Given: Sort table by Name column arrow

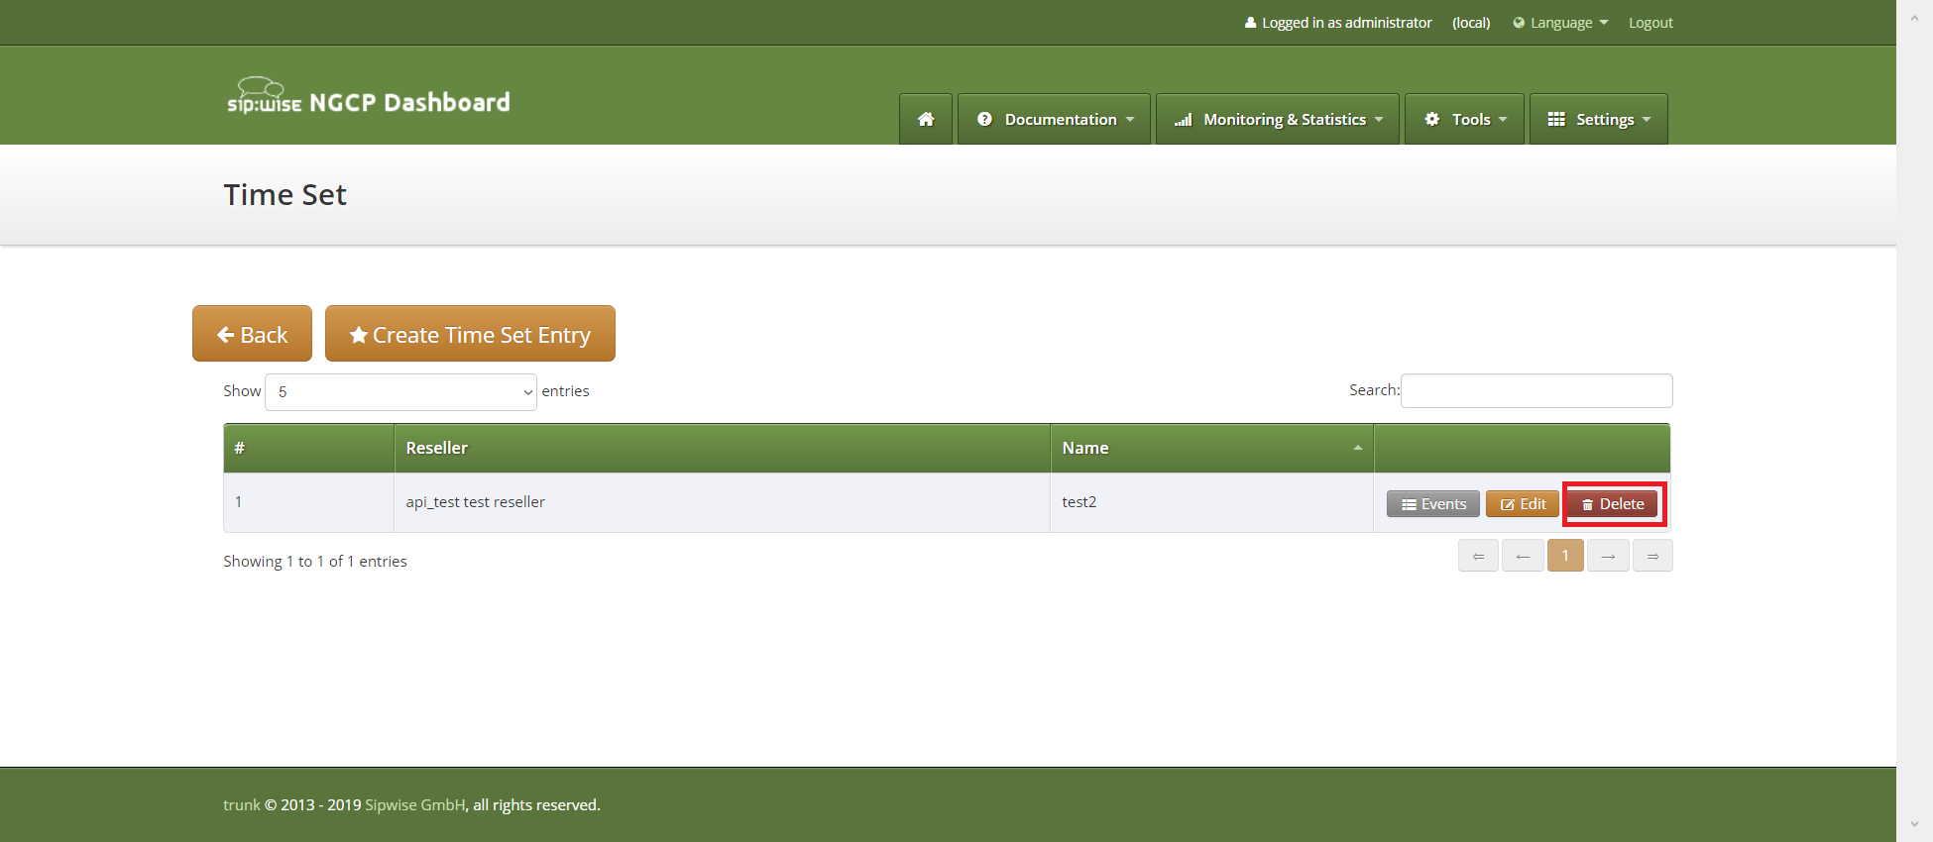Looking at the screenshot, I should 1357,448.
